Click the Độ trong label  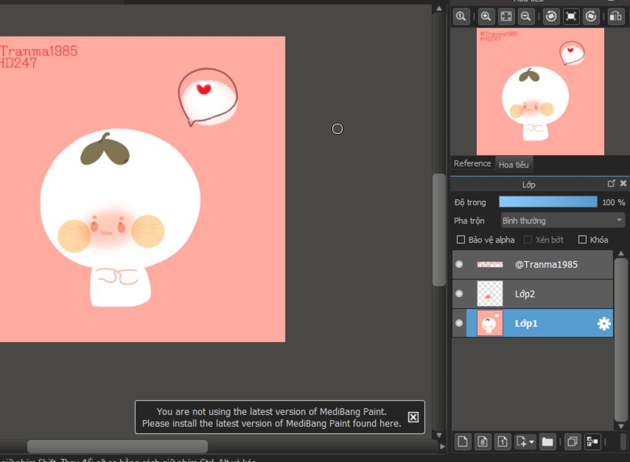[470, 203]
